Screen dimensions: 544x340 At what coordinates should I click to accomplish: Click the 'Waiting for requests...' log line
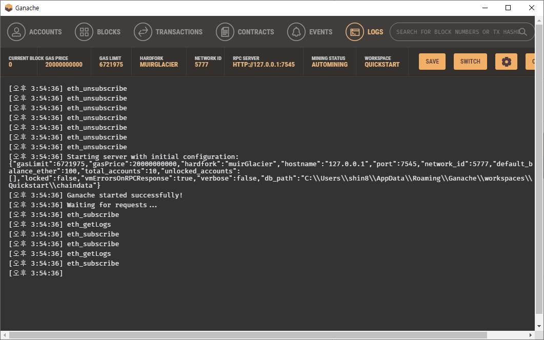(83, 205)
